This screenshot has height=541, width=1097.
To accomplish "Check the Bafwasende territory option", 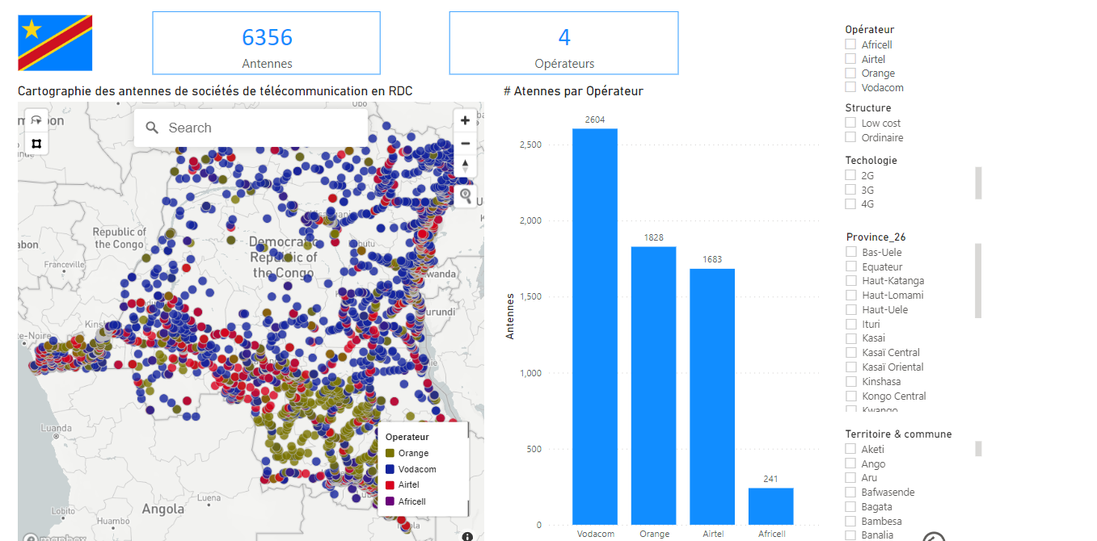I will [850, 493].
